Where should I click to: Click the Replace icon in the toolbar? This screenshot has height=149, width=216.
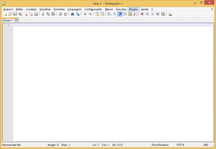[78, 14]
